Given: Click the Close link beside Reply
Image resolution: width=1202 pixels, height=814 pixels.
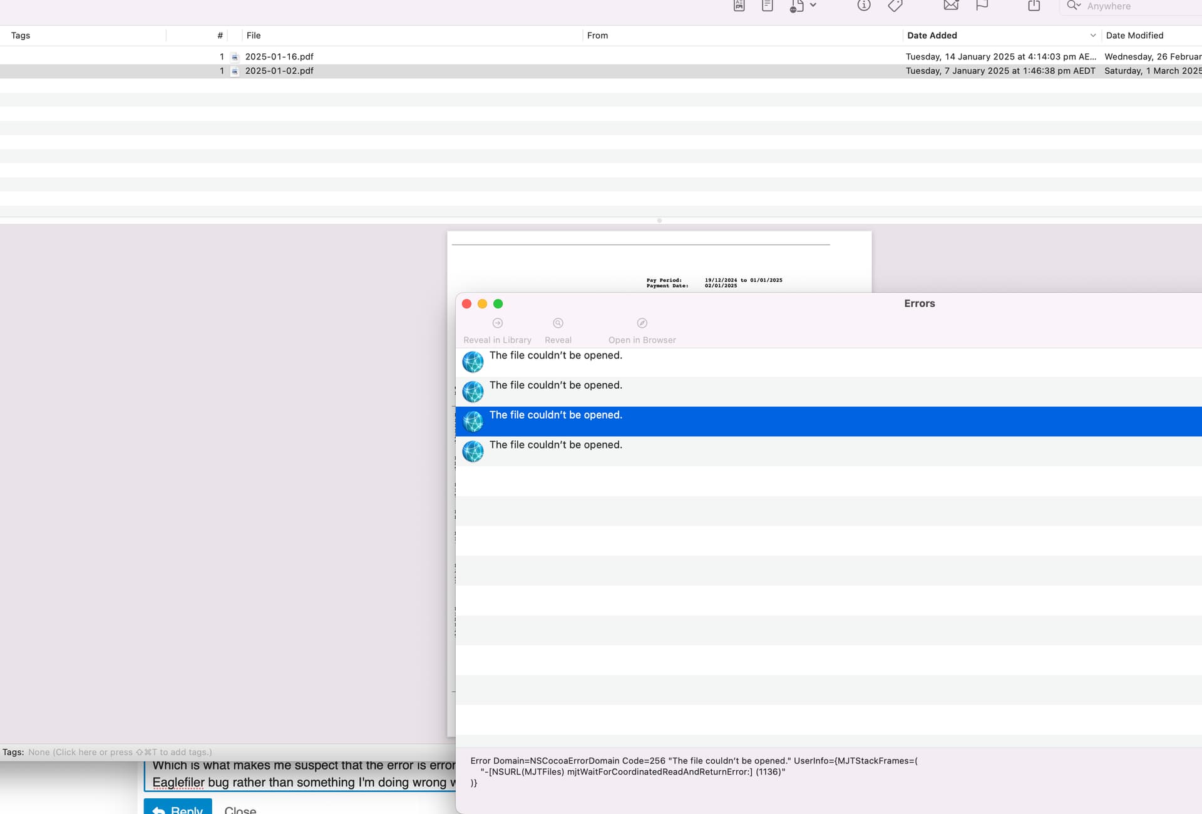Looking at the screenshot, I should (x=240, y=810).
